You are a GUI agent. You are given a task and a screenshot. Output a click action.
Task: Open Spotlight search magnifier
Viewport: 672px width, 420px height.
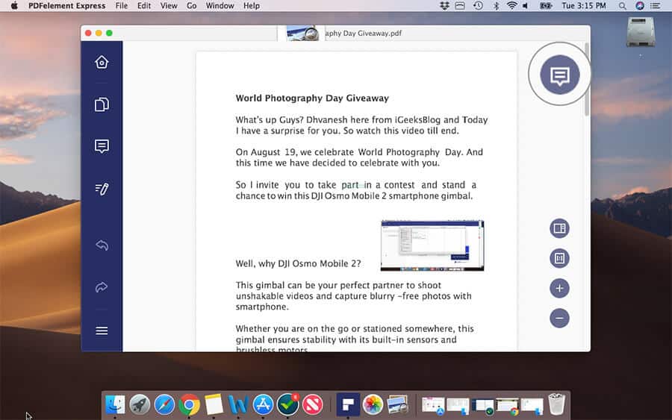pyautogui.click(x=622, y=5)
